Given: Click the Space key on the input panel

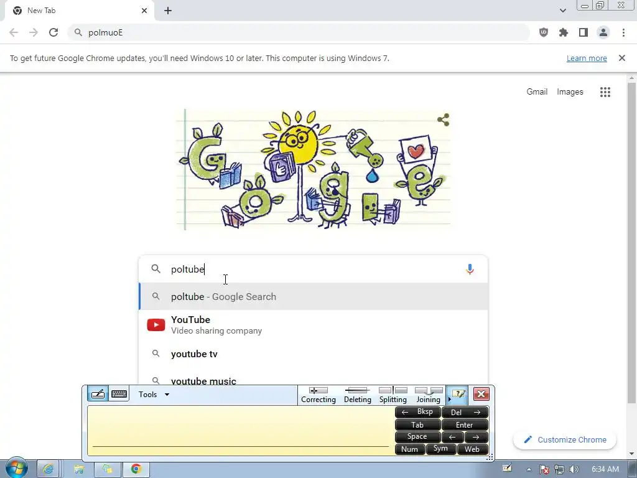Looking at the screenshot, I should point(417,437).
